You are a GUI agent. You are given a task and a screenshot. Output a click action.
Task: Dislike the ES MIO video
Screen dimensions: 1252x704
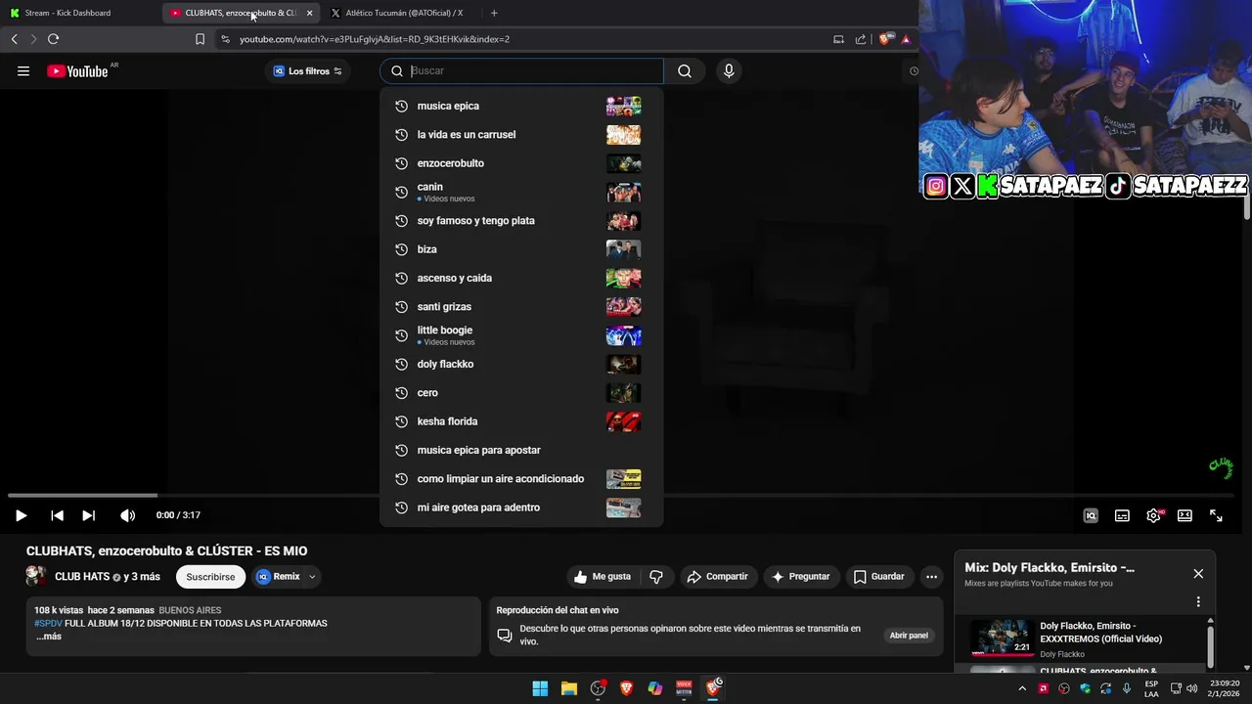656,577
